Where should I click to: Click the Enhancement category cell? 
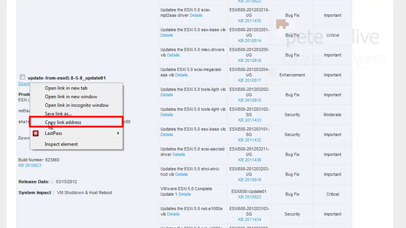[292, 75]
